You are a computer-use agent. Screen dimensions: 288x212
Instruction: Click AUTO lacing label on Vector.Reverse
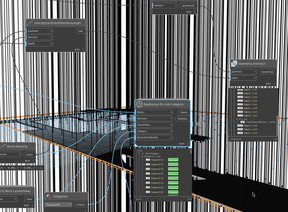(27, 161)
